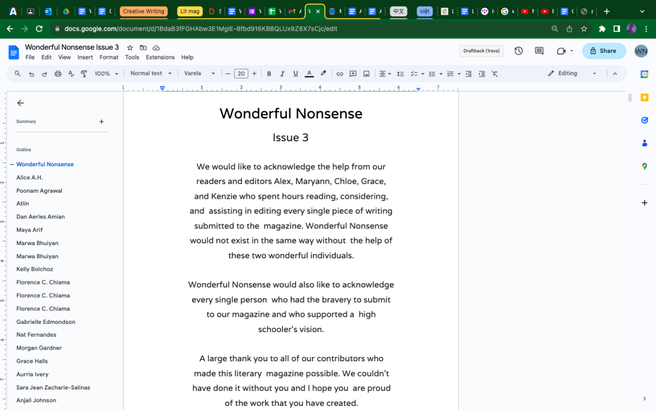The width and height of the screenshot is (656, 410).
Task: Undo the last action
Action: coord(31,74)
